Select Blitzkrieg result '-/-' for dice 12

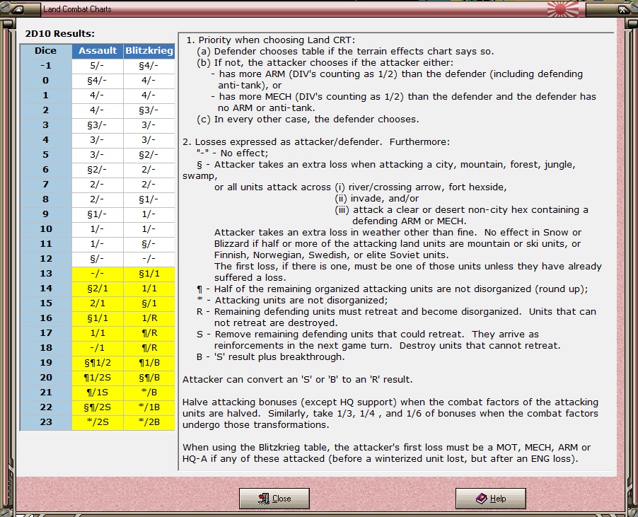click(149, 259)
